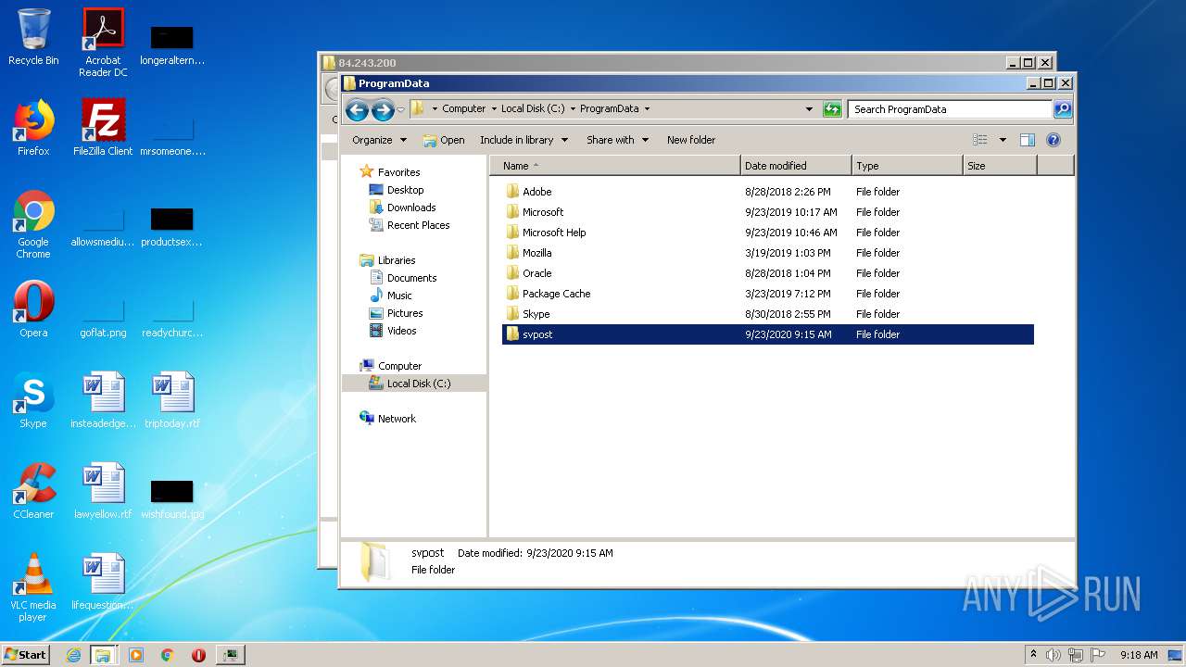
Task: Click the refresh button beside the address bar
Action: 832,109
